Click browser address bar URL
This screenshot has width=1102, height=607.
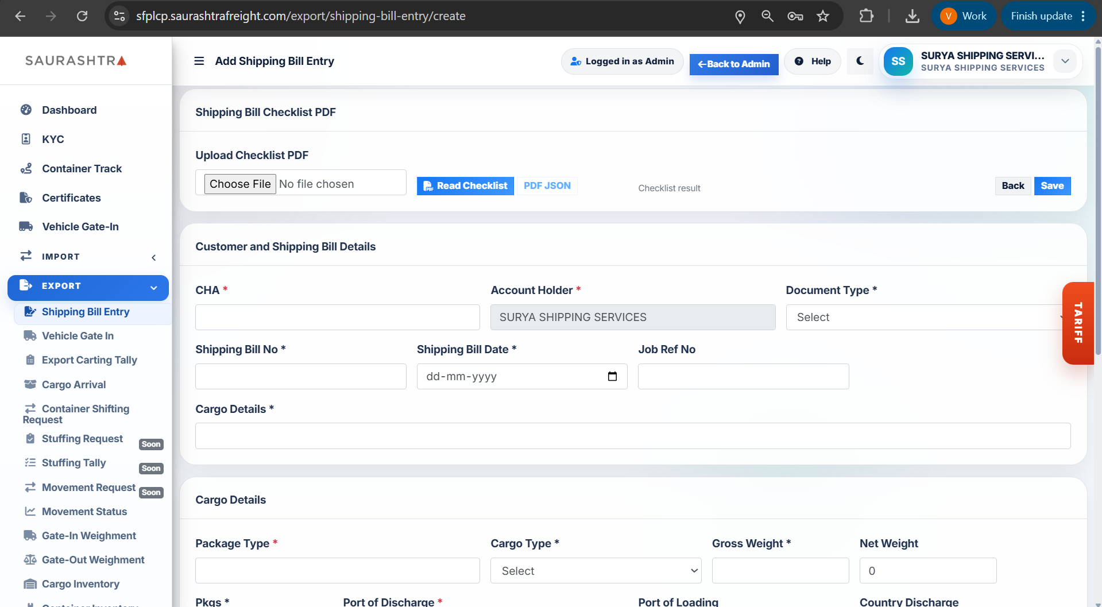tap(301, 16)
